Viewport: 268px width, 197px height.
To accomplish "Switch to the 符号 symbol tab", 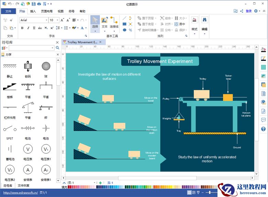I will click(71, 11).
